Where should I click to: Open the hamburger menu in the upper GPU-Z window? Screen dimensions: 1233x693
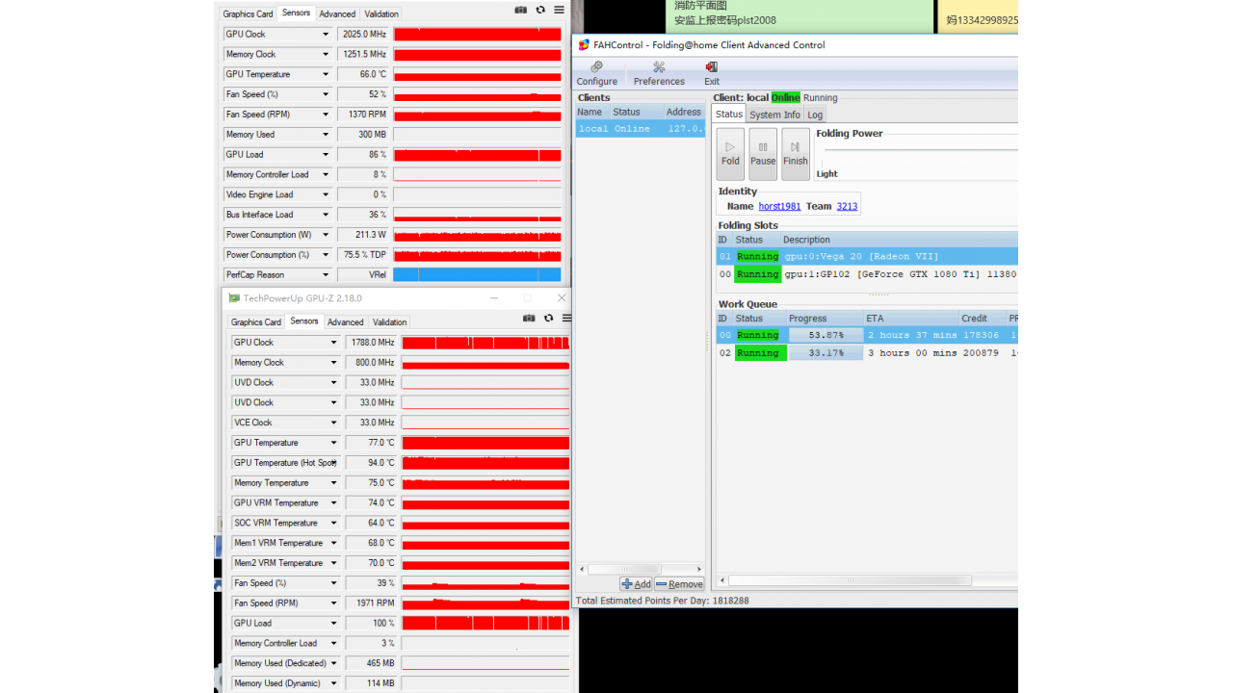pyautogui.click(x=560, y=10)
